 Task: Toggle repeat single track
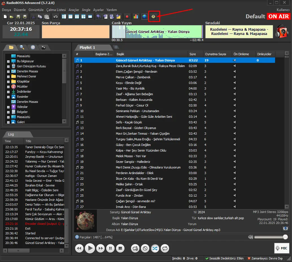(135, 248)
